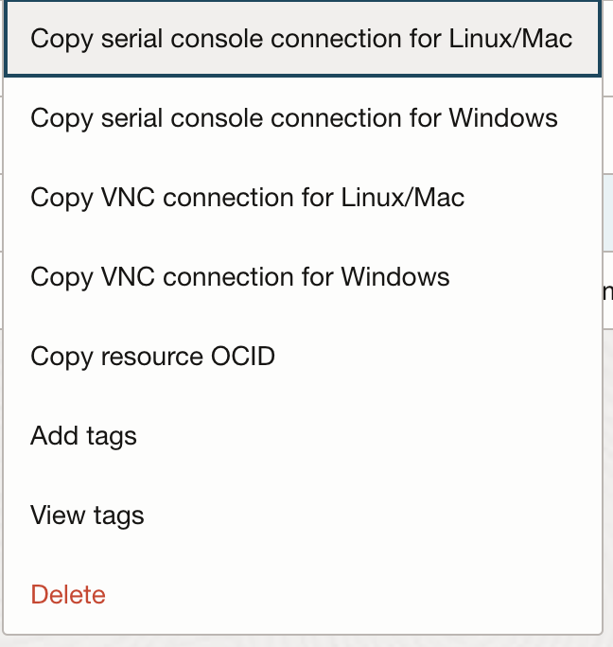Pick the Windows VNC connection entry
Viewport: 613px width, 647px height.
(x=240, y=277)
